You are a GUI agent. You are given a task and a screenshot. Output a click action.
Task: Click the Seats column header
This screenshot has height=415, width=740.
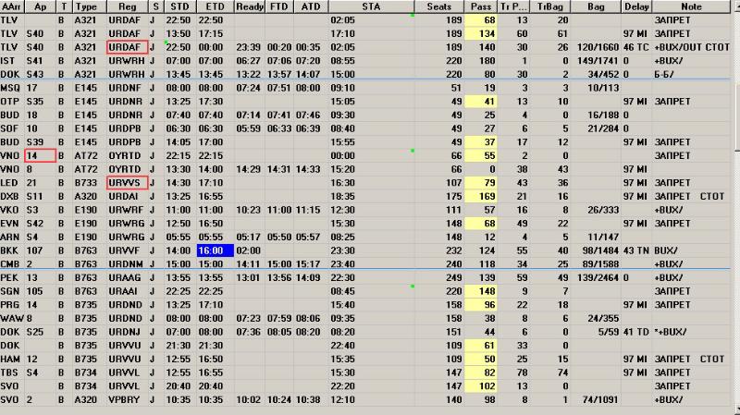coord(439,6)
